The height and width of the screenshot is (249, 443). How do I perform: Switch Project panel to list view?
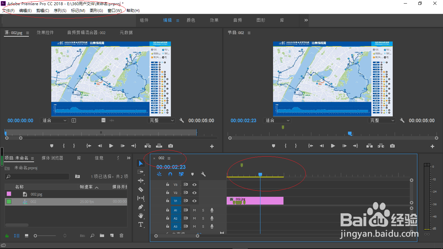click(17, 235)
